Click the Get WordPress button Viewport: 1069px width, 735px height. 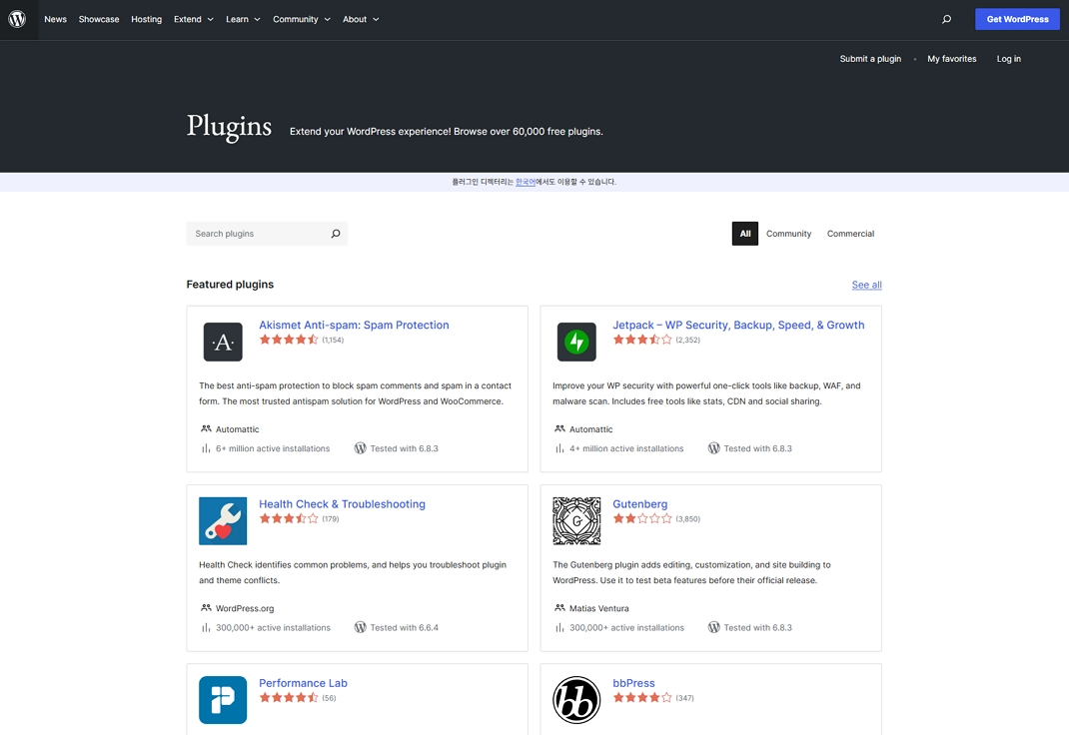(x=1017, y=19)
